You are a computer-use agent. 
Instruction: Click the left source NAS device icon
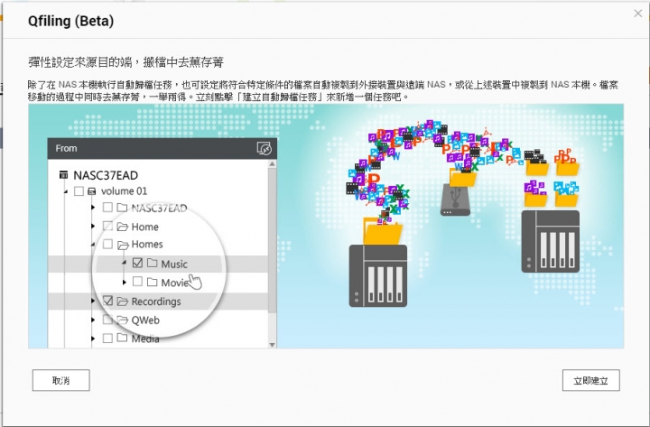[x=377, y=275]
